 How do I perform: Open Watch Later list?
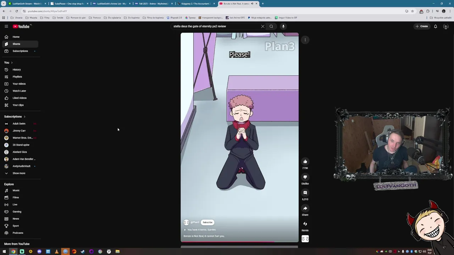click(20, 91)
